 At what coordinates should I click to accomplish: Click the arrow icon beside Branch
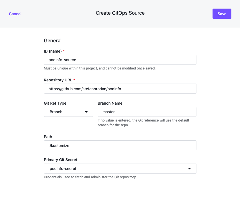point(87,112)
